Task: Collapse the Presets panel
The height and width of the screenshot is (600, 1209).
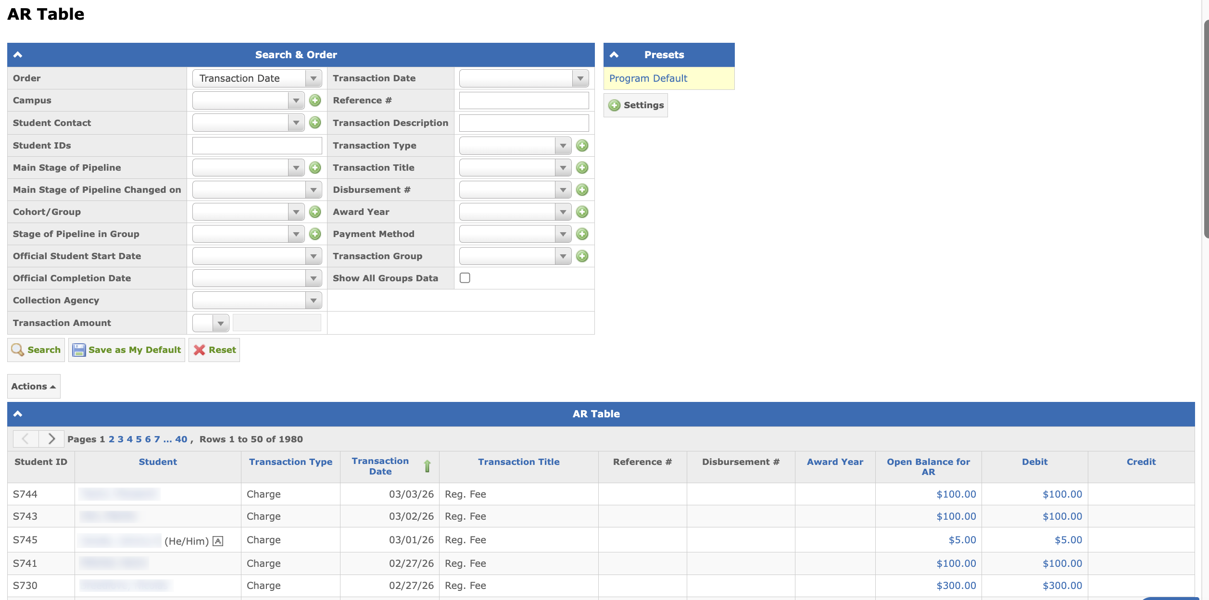Action: click(614, 55)
